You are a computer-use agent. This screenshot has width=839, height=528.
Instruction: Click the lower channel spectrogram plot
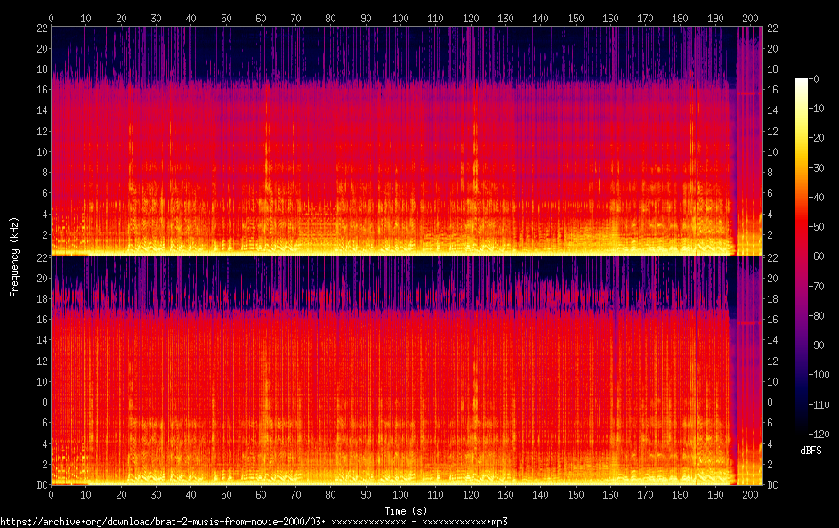tap(407, 370)
